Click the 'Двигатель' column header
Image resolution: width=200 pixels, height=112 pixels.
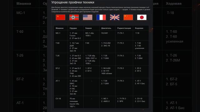point(106,28)
